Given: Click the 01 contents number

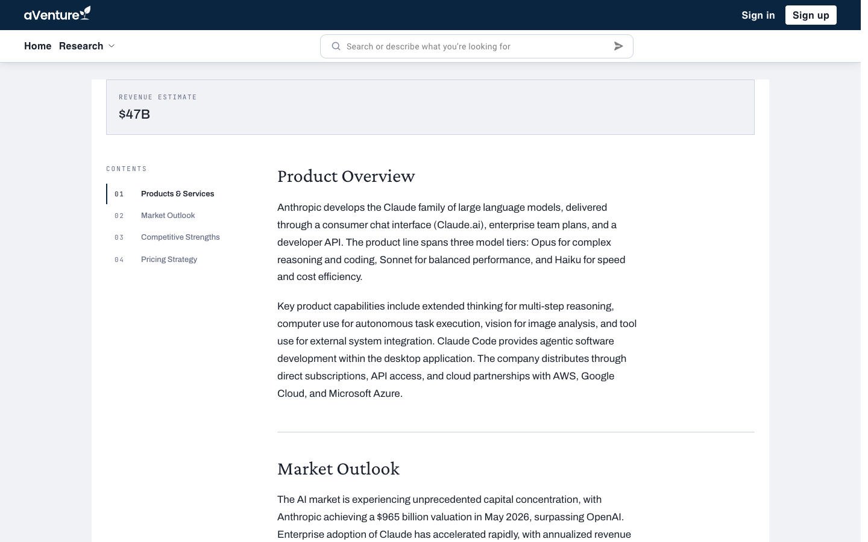Looking at the screenshot, I should tap(119, 194).
